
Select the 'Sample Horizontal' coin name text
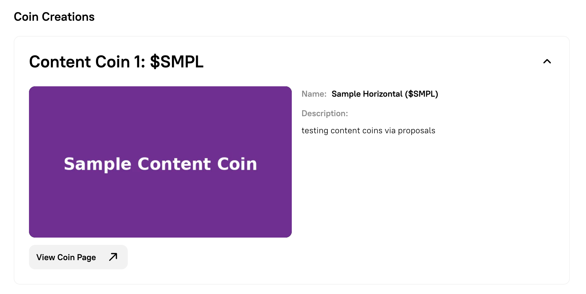[367, 94]
